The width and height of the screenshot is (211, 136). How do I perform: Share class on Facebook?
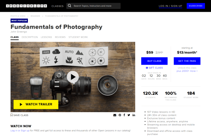click(124, 115)
